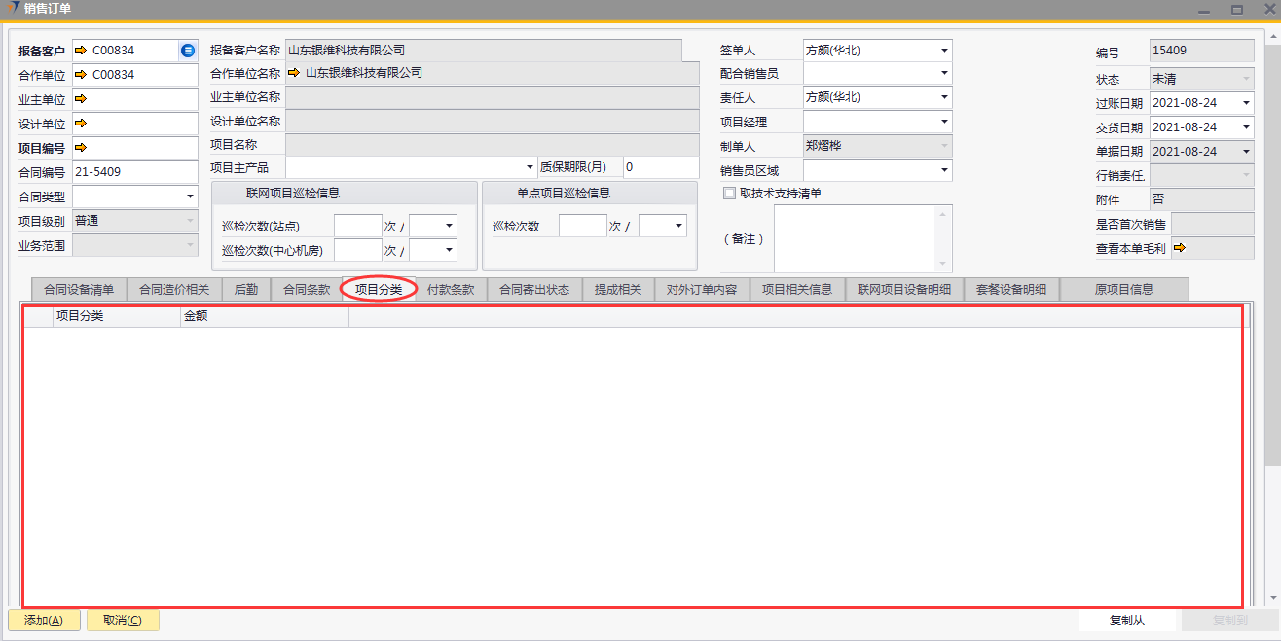Open the 合同类型 dropdown list

(189, 196)
